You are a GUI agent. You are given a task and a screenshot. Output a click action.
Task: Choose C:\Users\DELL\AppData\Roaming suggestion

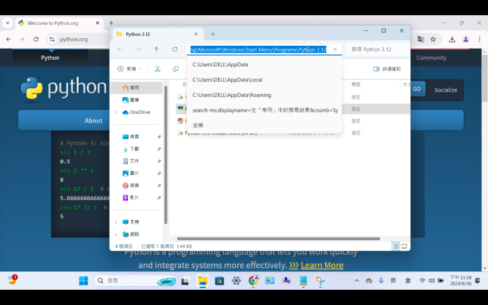point(264,95)
